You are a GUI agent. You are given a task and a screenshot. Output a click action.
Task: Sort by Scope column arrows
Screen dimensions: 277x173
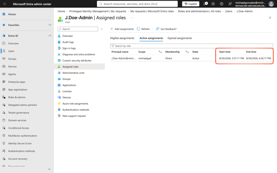pyautogui.click(x=160, y=52)
